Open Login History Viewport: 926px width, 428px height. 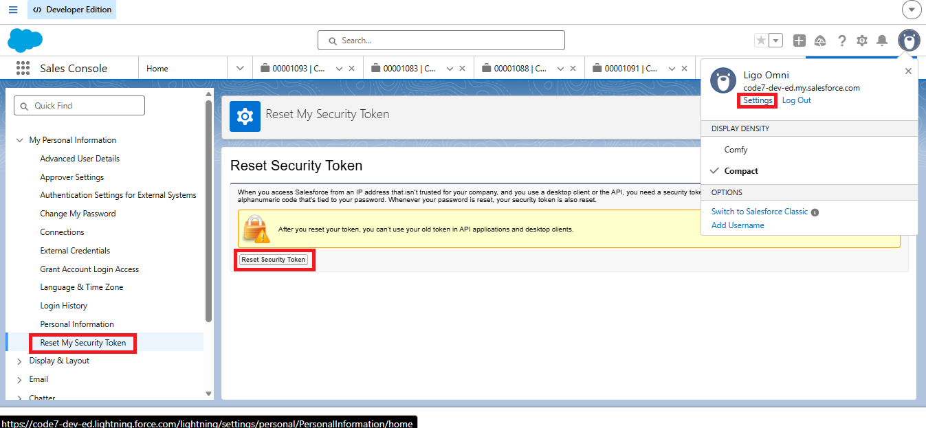pos(63,306)
